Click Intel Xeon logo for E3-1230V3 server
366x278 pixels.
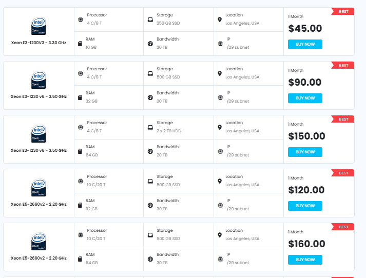[38, 26]
